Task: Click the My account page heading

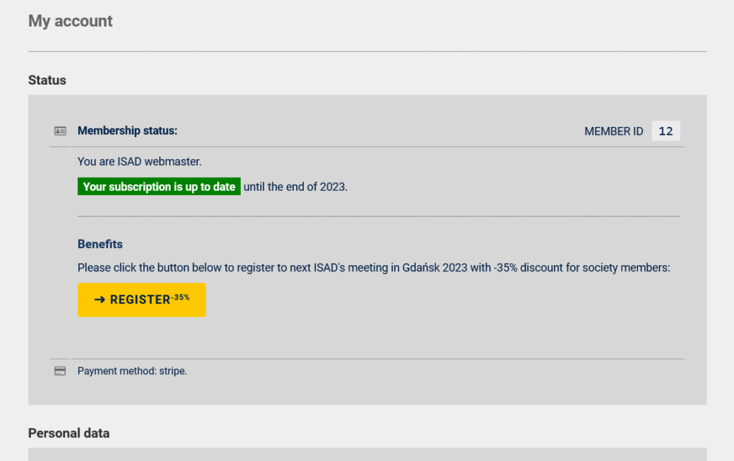Action: click(x=70, y=21)
